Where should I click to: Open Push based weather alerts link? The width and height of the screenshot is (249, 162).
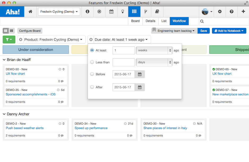point(25,128)
